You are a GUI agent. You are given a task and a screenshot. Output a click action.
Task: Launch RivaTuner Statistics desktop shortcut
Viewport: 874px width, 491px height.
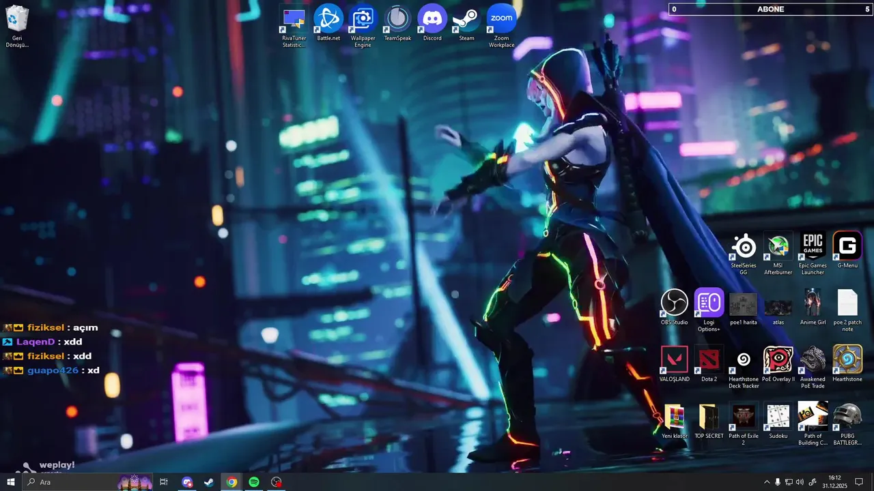(294, 27)
